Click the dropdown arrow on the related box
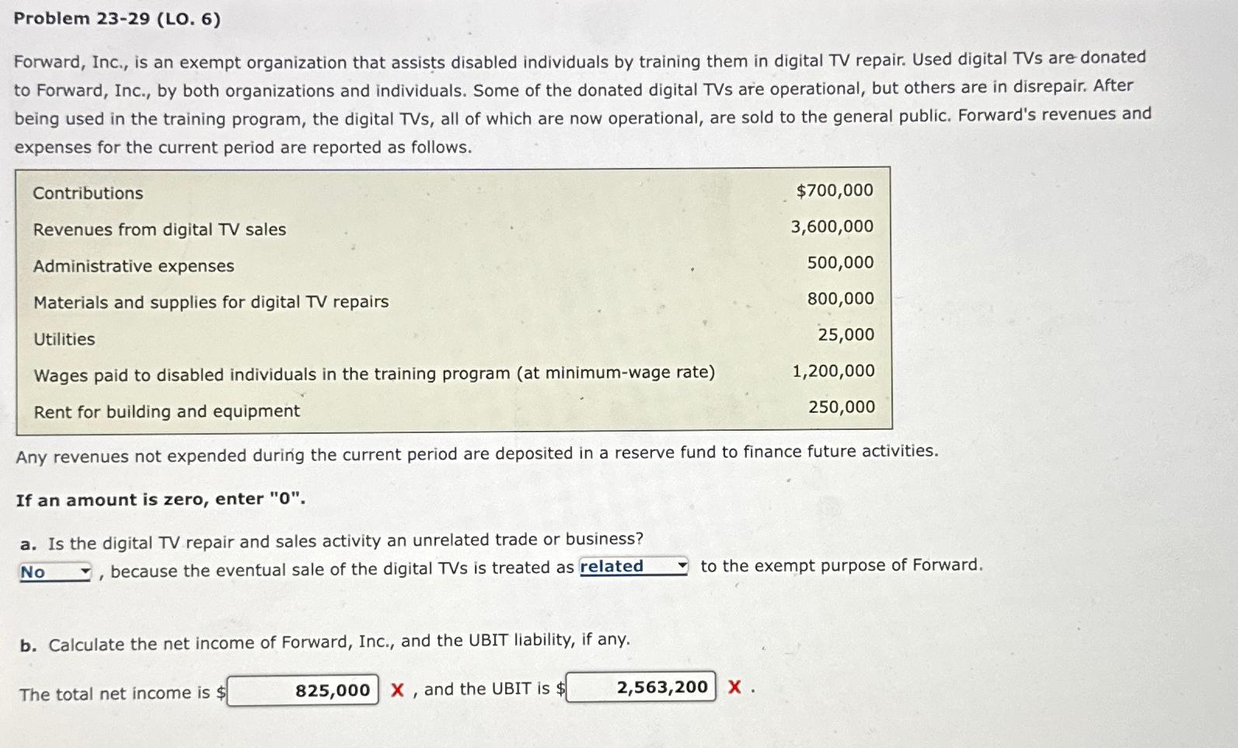This screenshot has width=1238, height=748. pos(682,565)
